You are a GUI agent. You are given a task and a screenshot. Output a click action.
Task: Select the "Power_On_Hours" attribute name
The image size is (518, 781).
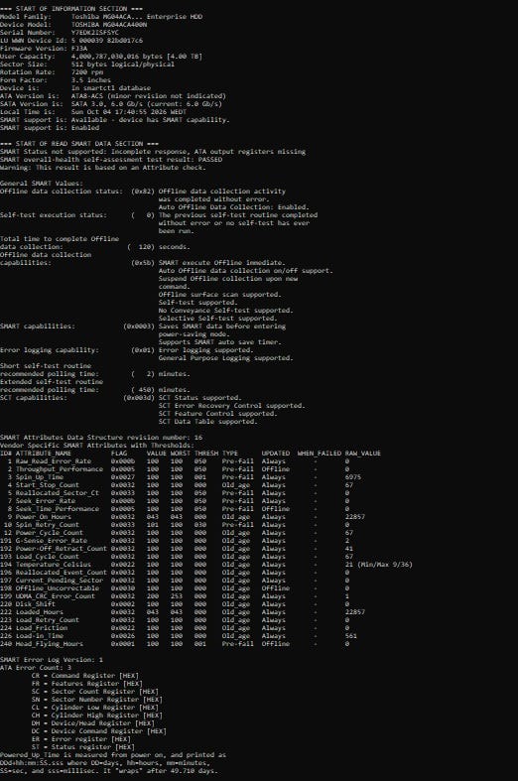[44, 517]
